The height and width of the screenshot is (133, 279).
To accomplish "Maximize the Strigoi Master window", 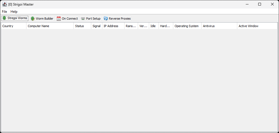I will point(260,4).
